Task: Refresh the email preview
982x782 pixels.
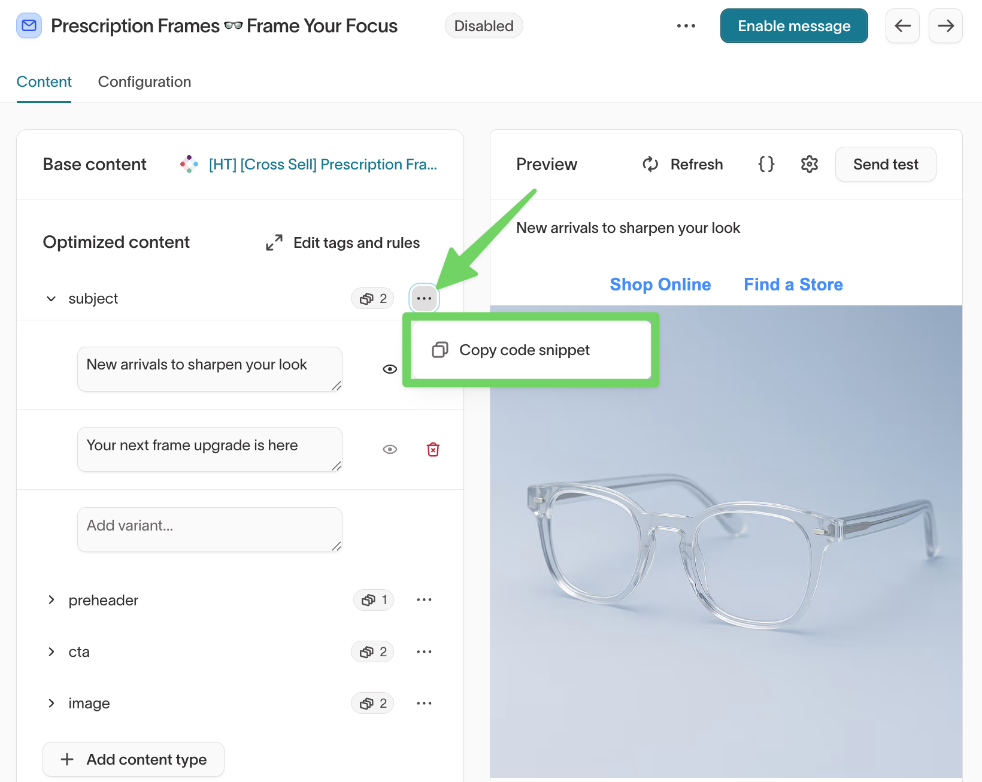Action: point(683,164)
